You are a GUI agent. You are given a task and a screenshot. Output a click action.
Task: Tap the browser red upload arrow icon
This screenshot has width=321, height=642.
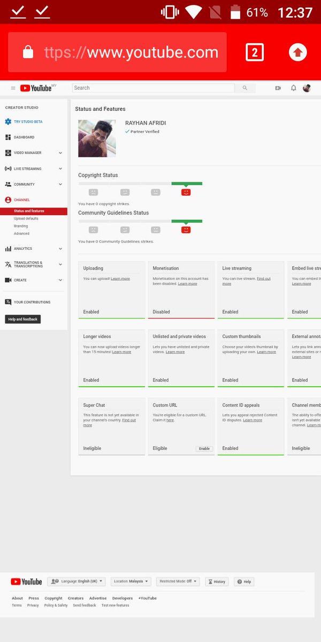(x=298, y=52)
